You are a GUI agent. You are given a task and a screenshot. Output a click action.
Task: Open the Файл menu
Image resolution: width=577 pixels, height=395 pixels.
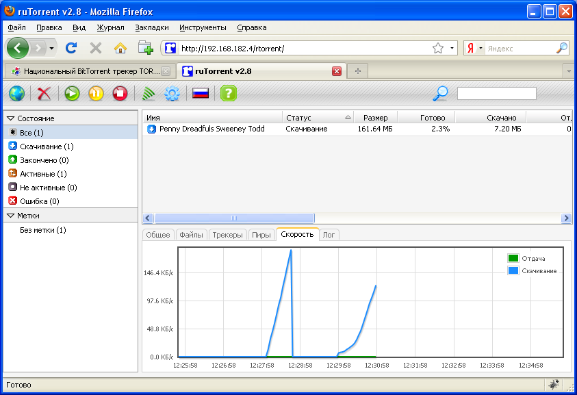(16, 27)
